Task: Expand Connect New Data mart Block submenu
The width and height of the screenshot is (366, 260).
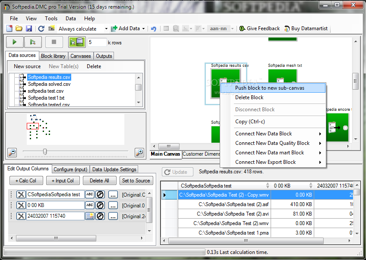Action: click(x=320, y=153)
